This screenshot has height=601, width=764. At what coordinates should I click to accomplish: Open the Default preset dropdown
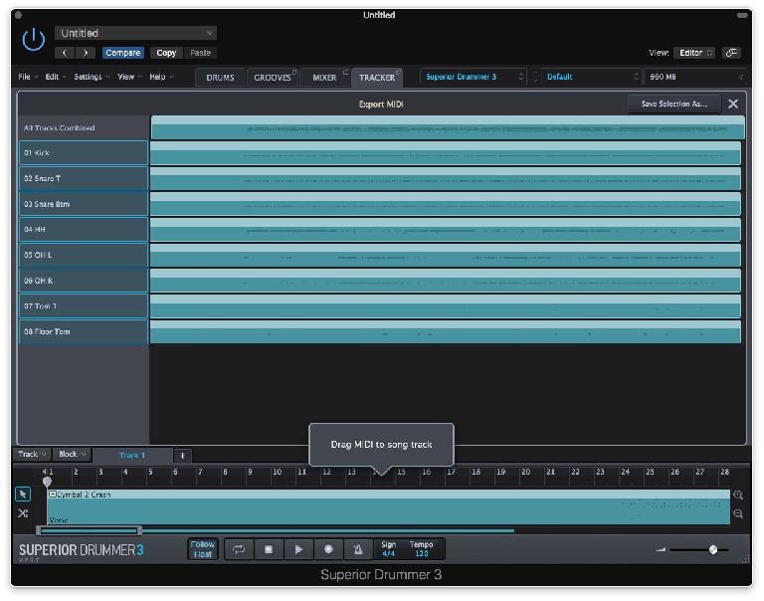point(591,77)
